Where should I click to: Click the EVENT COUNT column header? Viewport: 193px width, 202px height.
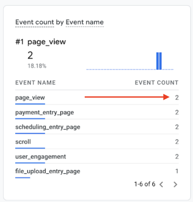157,82
